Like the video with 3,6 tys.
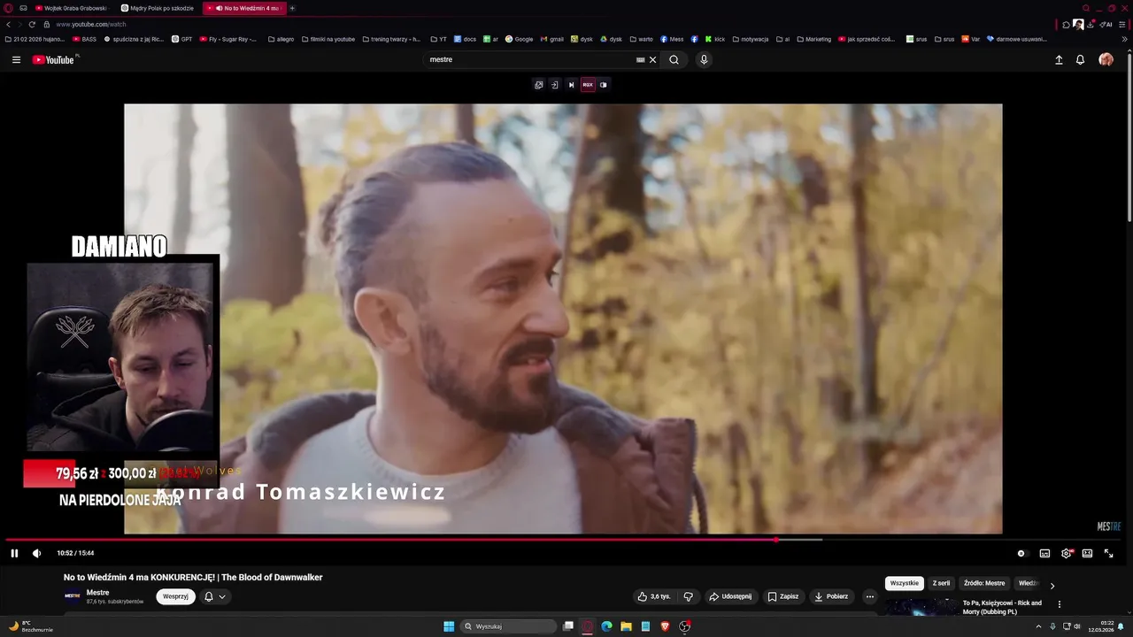The image size is (1133, 637). coord(654,596)
